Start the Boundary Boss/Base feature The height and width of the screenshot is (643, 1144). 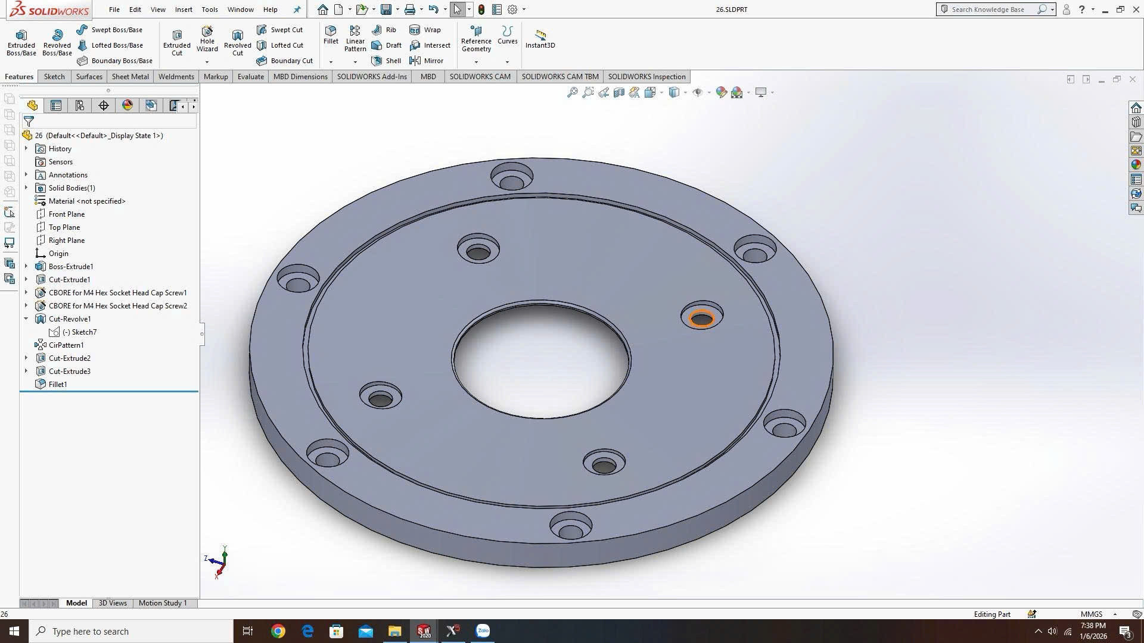[114, 61]
